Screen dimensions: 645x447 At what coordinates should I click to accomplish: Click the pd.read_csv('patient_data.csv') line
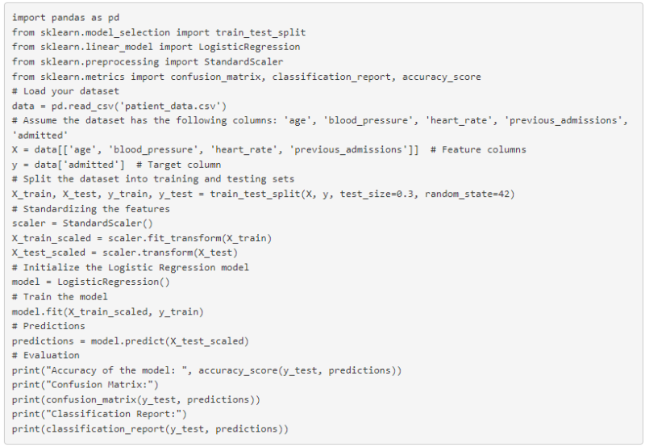(119, 107)
